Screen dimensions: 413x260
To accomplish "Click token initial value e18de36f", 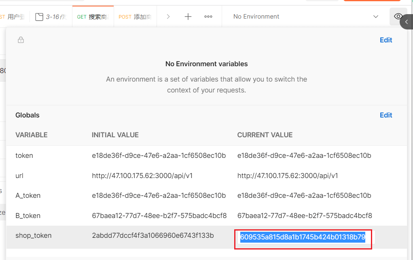I will tap(159, 155).
